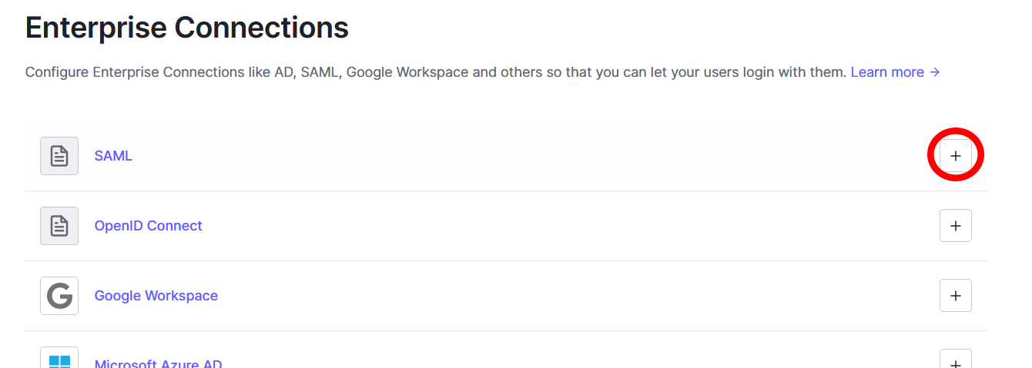The image size is (1032, 368).
Task: Click the Google Workspace G logo
Action: (59, 296)
